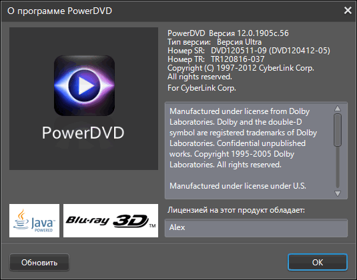Close the О программе PowerDVD dialog
This screenshot has width=357, height=280.
(348, 11)
